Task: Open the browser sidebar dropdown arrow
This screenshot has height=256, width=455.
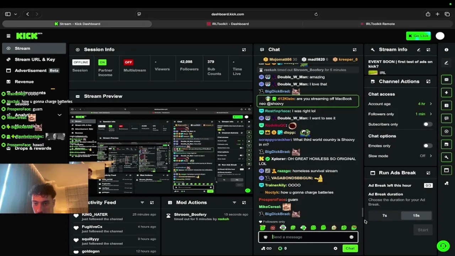Action: pyautogui.click(x=16, y=14)
